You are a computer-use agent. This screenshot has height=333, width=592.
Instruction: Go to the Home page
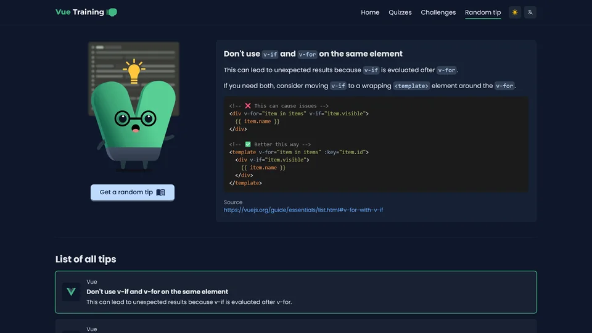click(370, 12)
